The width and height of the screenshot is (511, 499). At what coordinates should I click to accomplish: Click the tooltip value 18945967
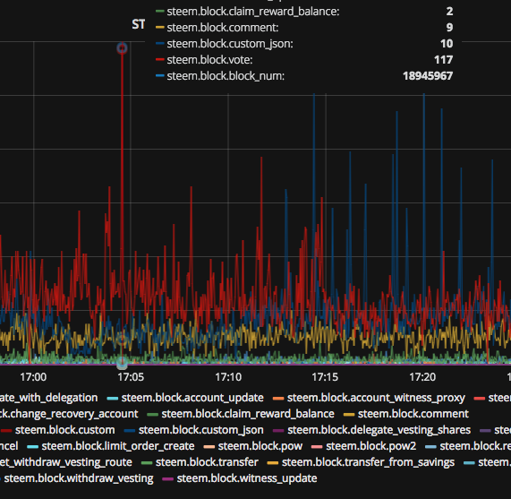click(428, 75)
